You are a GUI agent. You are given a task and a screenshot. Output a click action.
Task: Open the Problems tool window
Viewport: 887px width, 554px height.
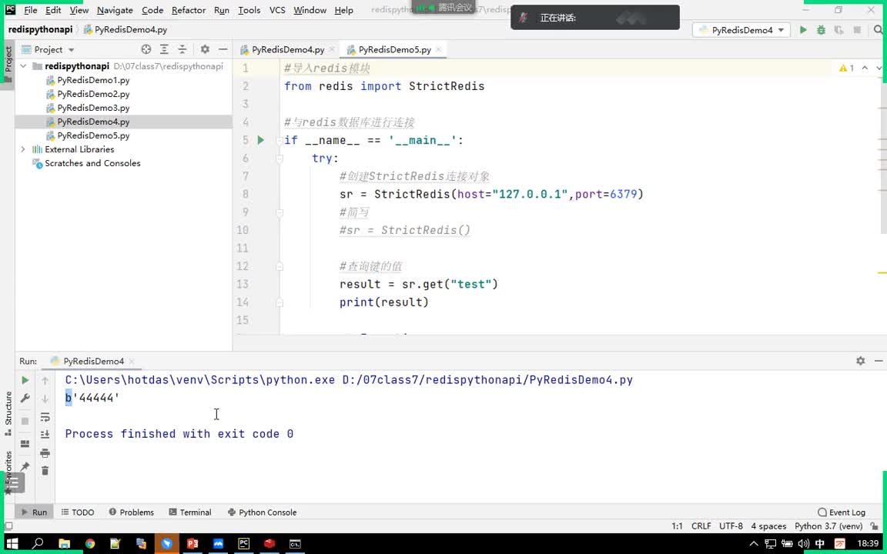click(131, 512)
